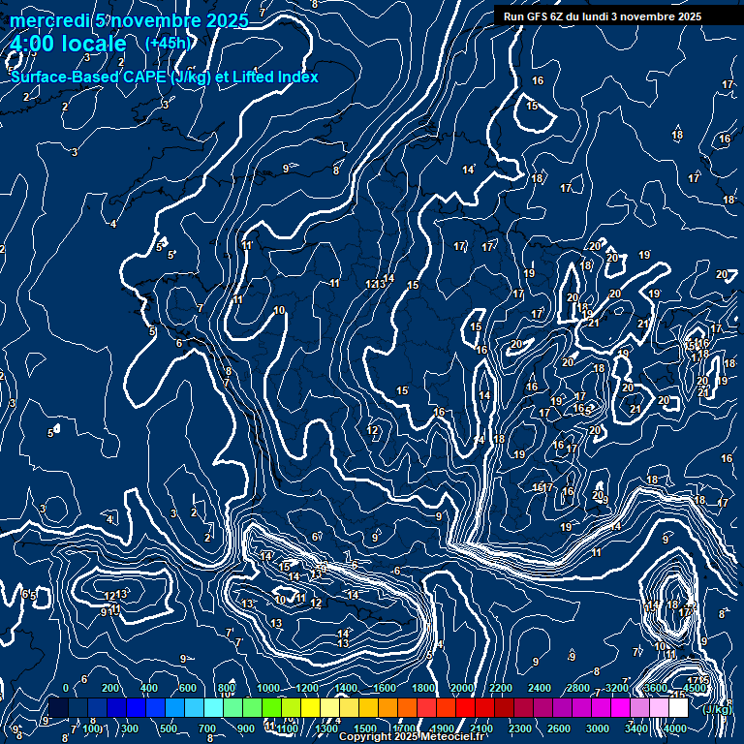Click the "4000" legend value

[675, 728]
